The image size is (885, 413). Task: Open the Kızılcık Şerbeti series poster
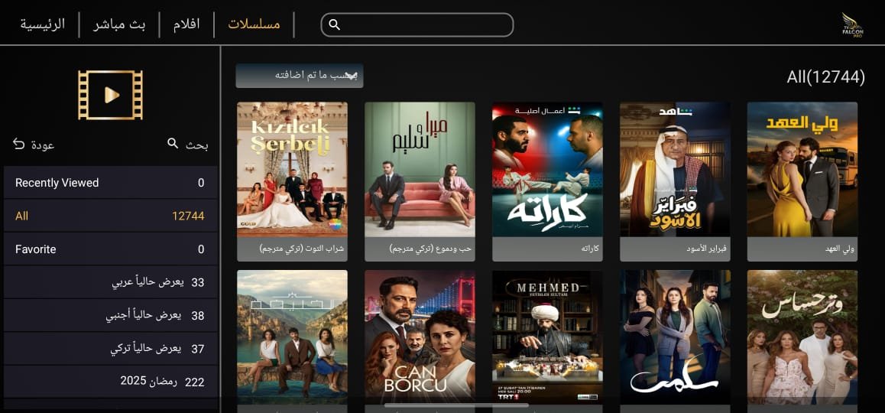(292, 181)
